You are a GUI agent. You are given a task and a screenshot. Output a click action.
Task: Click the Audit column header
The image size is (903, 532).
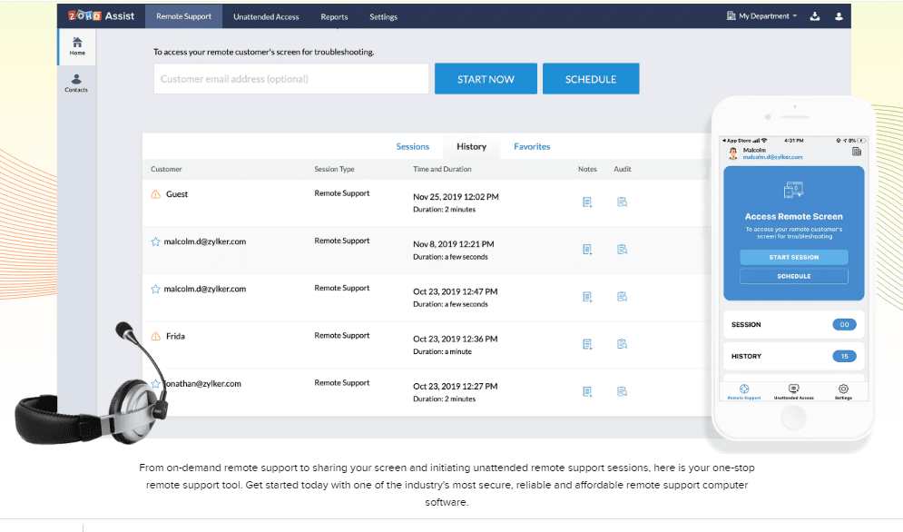tap(622, 169)
